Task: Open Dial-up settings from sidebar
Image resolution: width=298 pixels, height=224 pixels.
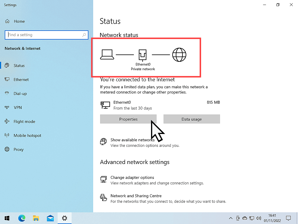Action: click(x=20, y=93)
